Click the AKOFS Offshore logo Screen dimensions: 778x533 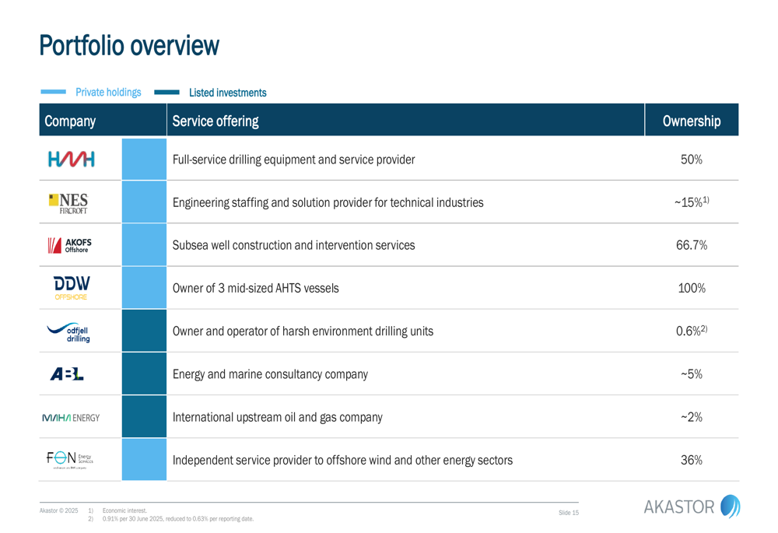click(71, 245)
